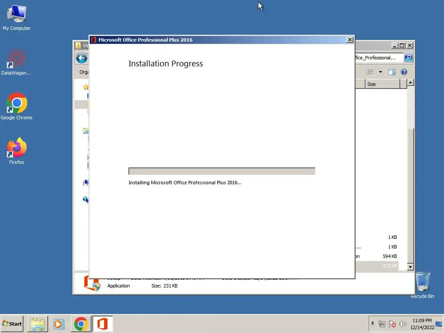Viewport: 444px width, 333px height.
Task: Open My Computer desktop icon
Action: coord(16,17)
